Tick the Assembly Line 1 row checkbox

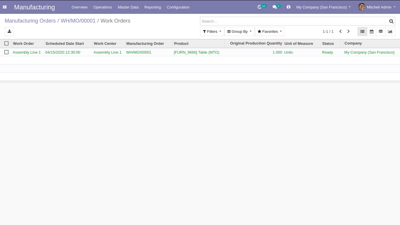pos(6,52)
